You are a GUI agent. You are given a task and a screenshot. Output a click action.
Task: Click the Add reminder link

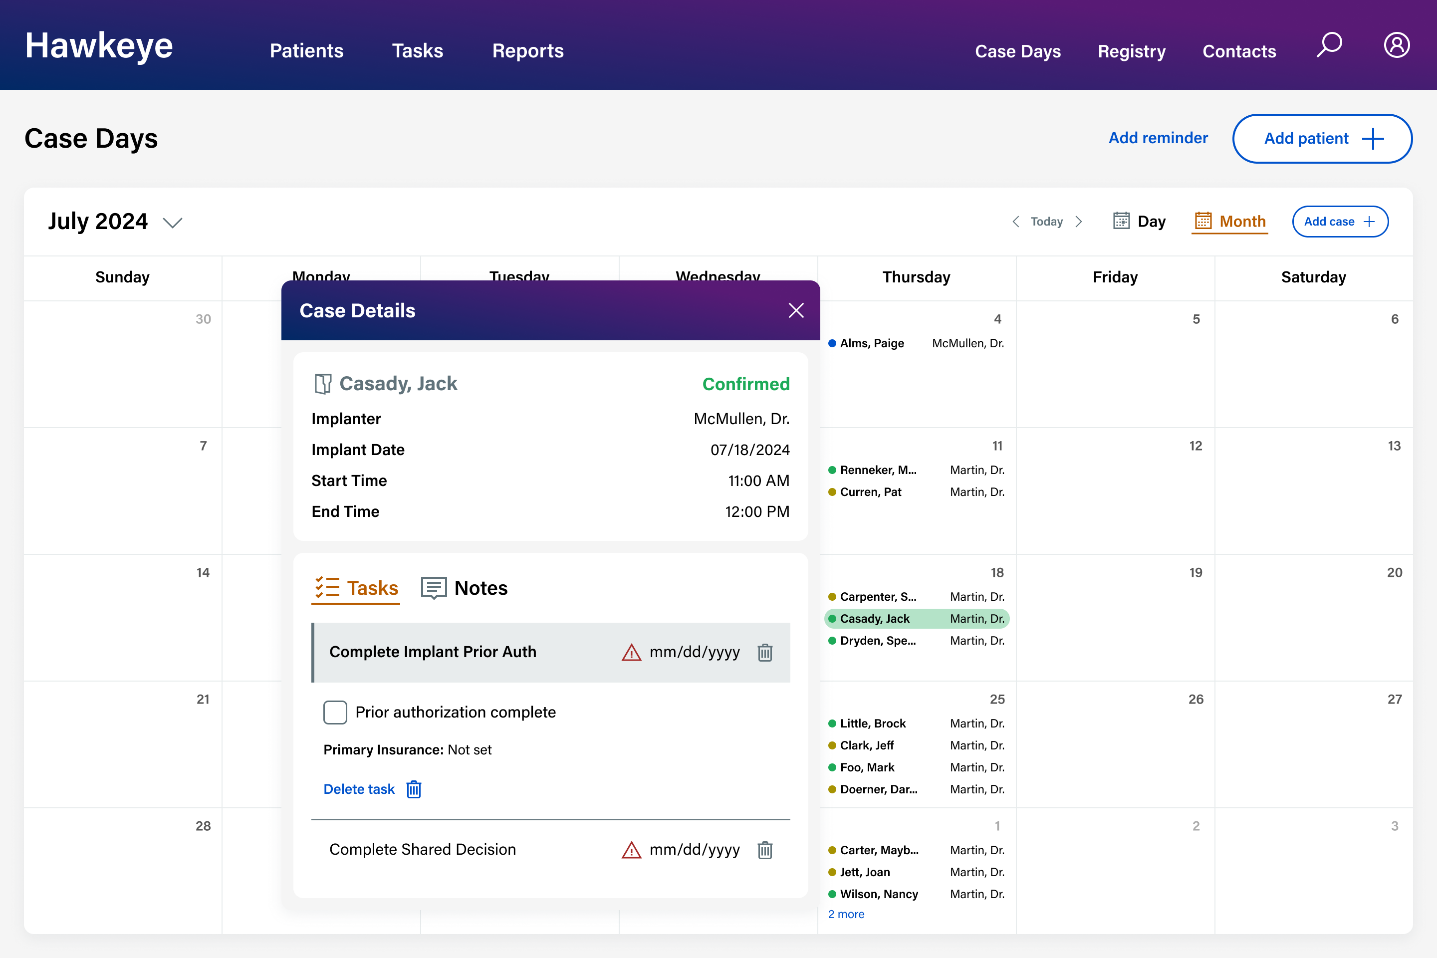click(x=1158, y=138)
